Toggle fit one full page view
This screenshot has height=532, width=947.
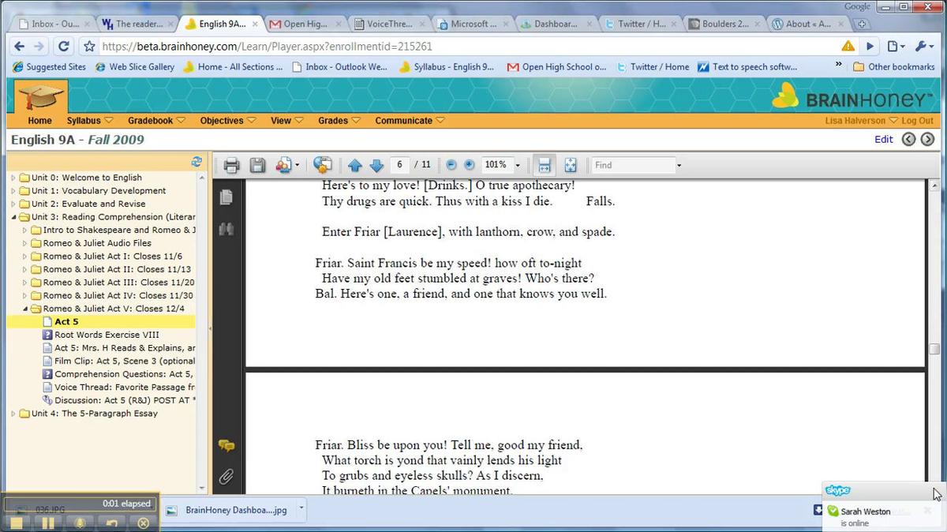pos(571,165)
